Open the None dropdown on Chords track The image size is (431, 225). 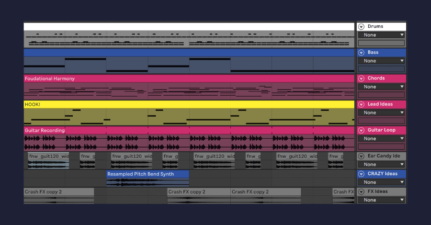(x=381, y=87)
